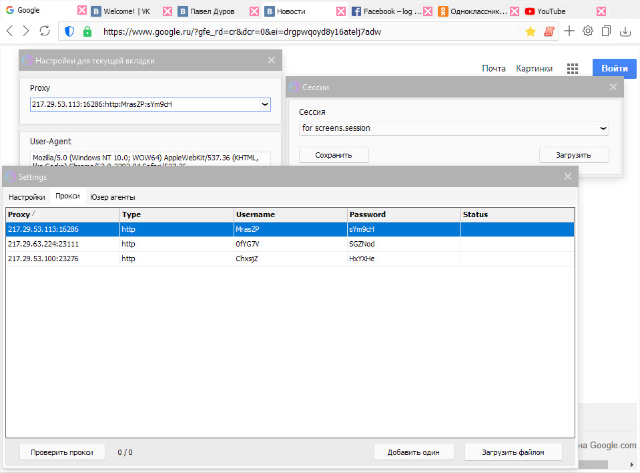The height and width of the screenshot is (473, 640).
Task: Expand the Proxy dropdown list
Action: pos(264,104)
